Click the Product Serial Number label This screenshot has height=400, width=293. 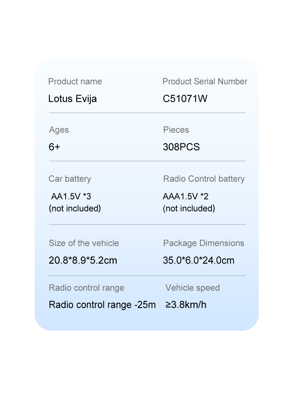click(205, 82)
